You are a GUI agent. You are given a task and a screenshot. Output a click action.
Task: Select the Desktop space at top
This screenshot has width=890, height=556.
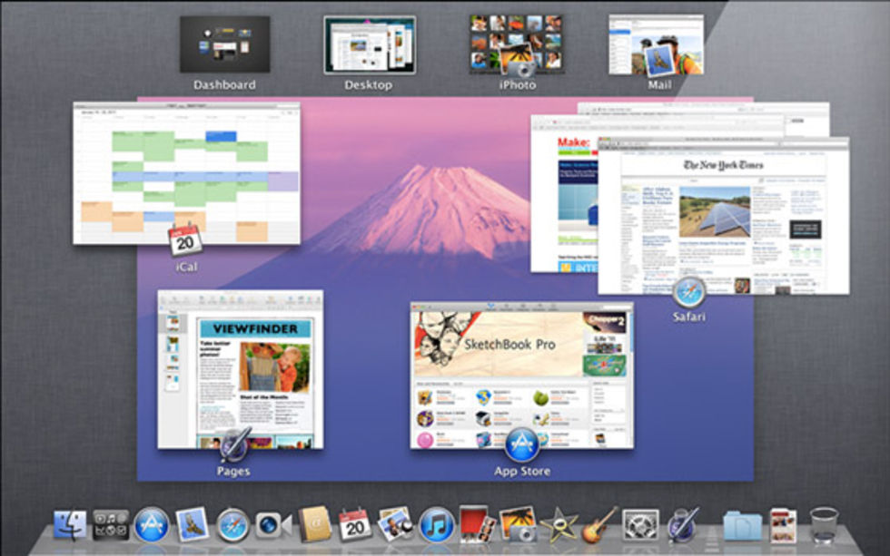tap(369, 44)
